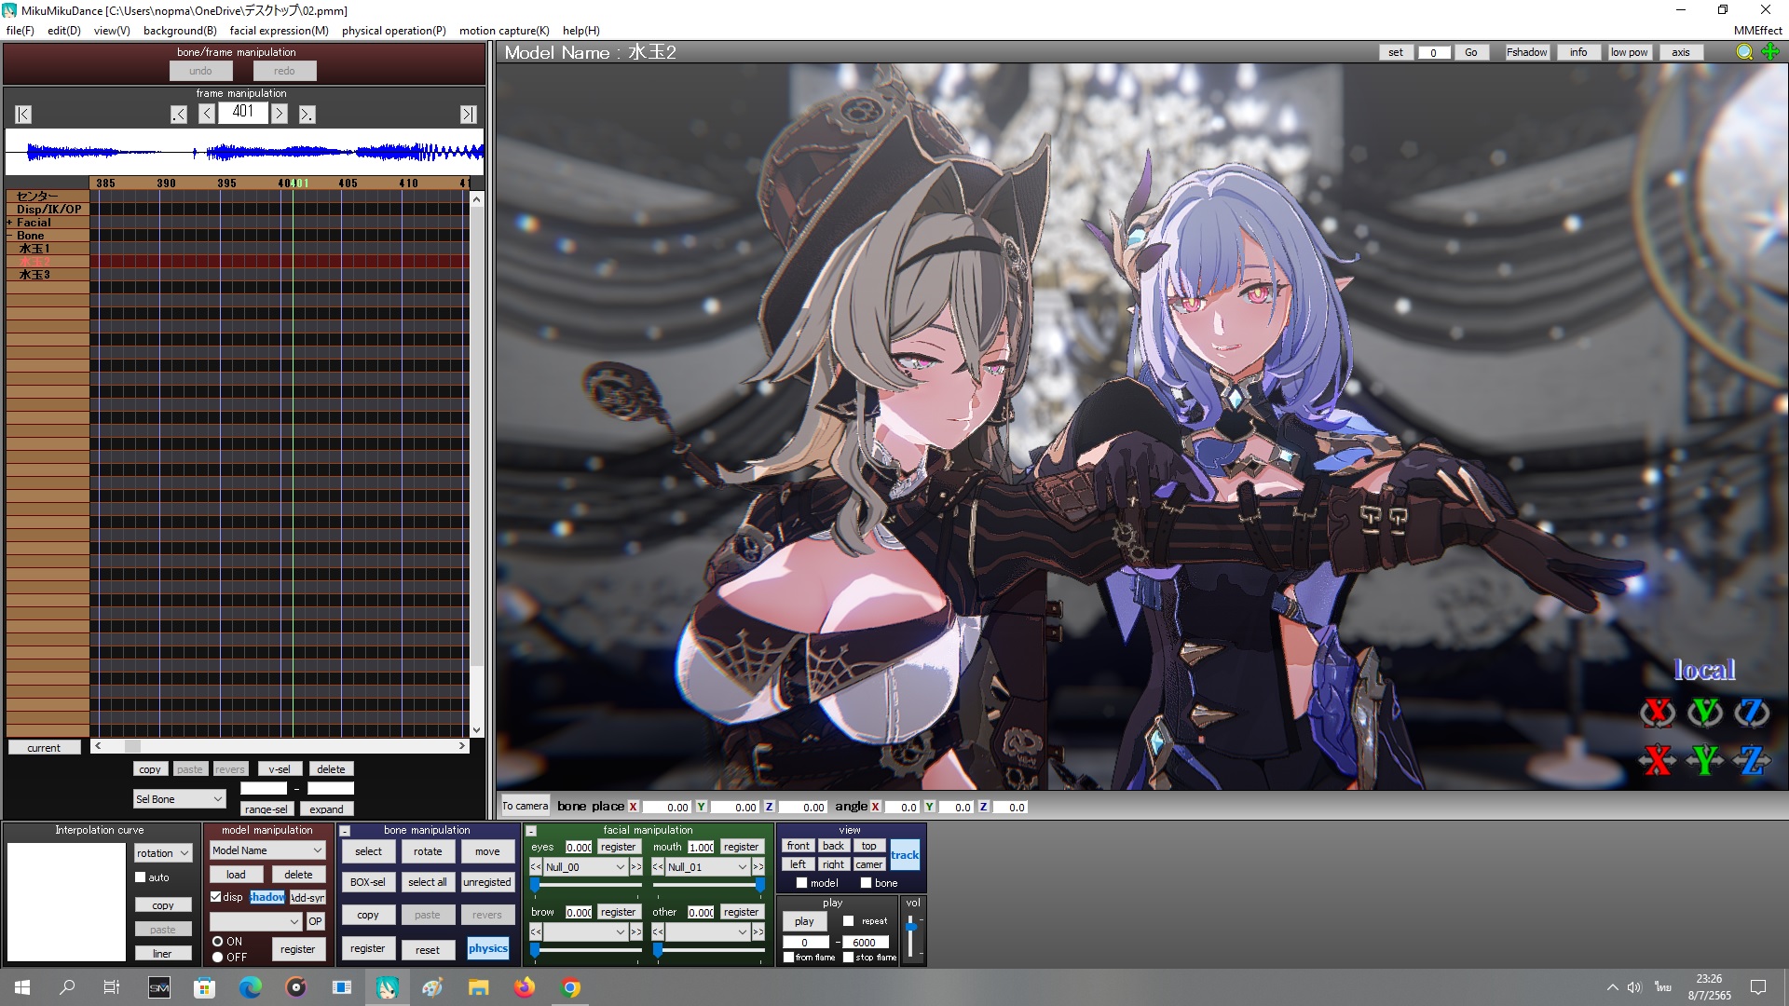Viewport: 1789px width, 1006px height.
Task: Launch Google Chrome from the taskbar
Action: pyautogui.click(x=570, y=987)
